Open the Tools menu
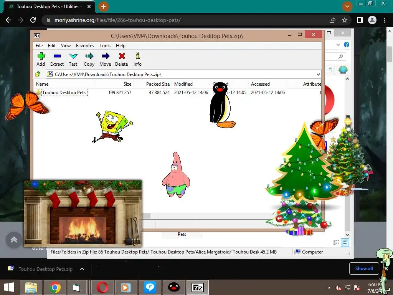The width and height of the screenshot is (393, 295). (105, 46)
